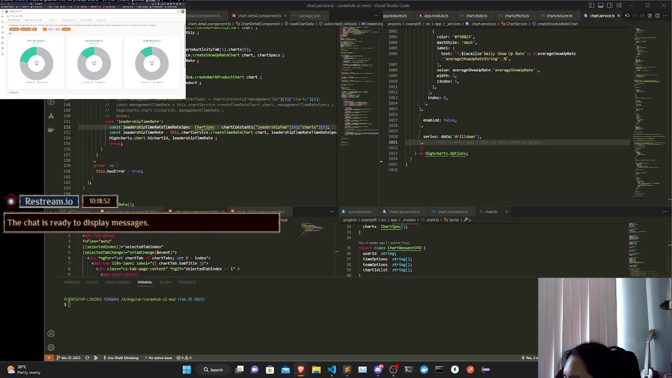The height and width of the screenshot is (378, 672).
Task: Open the Accounts icon in activity bar
Action: click(51, 334)
